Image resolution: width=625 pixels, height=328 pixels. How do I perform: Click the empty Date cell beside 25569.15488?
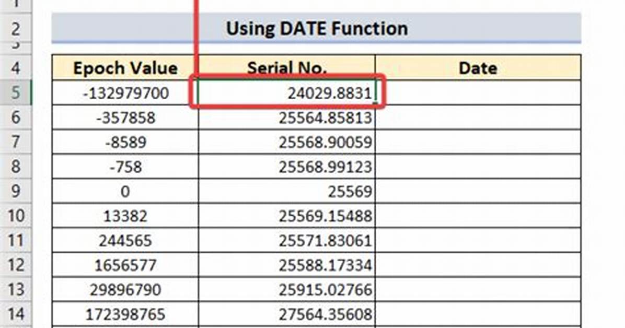pyautogui.click(x=478, y=216)
